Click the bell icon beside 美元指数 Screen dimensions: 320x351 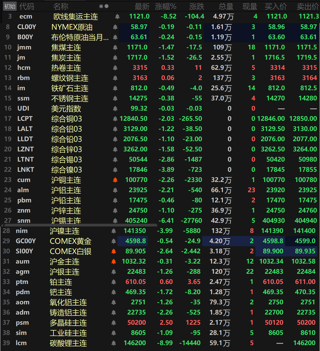pyautogui.click(x=115, y=109)
